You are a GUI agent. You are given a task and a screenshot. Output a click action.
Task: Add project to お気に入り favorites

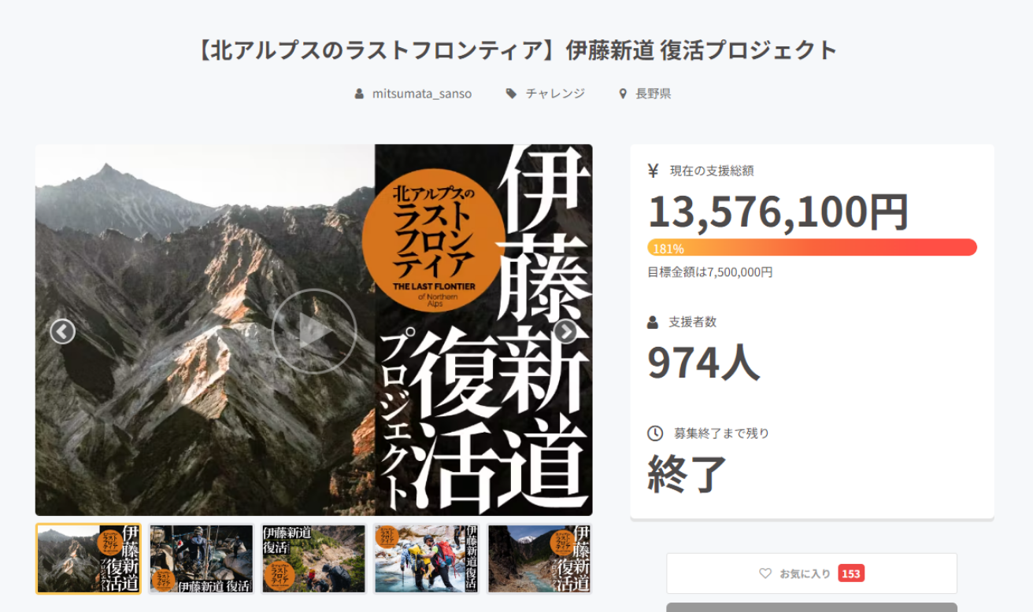point(812,573)
